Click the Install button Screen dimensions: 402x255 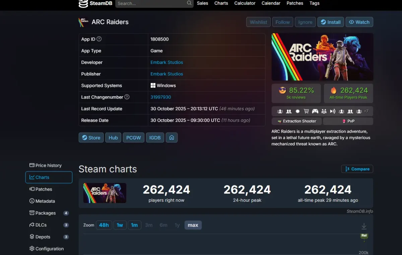[330, 22]
